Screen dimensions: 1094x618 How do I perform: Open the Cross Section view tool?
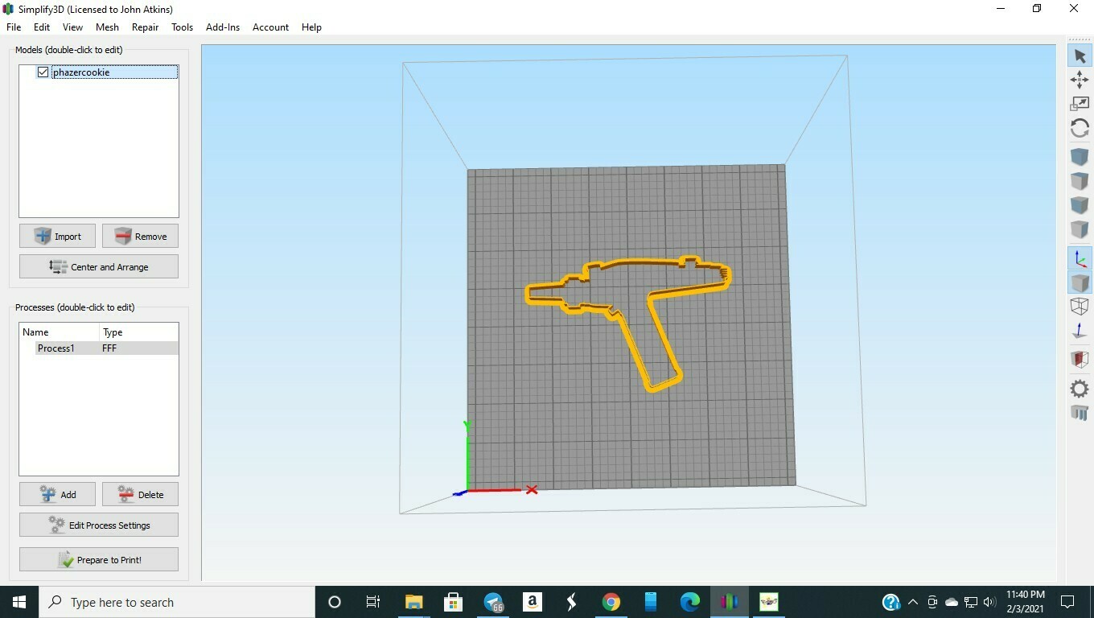point(1080,359)
